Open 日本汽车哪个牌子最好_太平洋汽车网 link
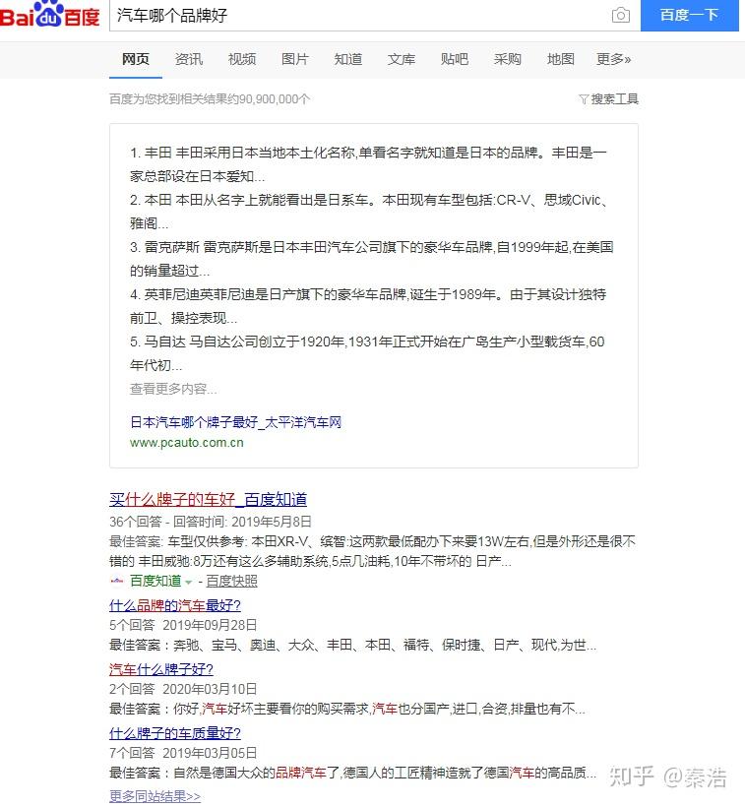745x808 pixels. [x=235, y=422]
